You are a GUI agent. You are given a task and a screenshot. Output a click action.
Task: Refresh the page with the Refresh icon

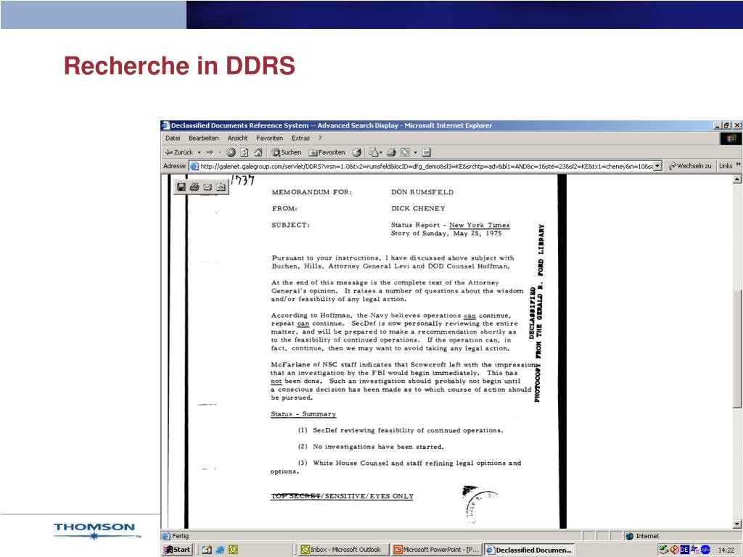click(245, 152)
